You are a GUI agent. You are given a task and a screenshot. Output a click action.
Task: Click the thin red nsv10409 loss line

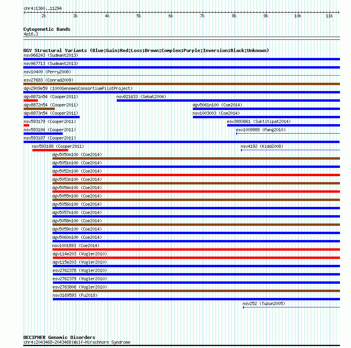[x=182, y=76]
